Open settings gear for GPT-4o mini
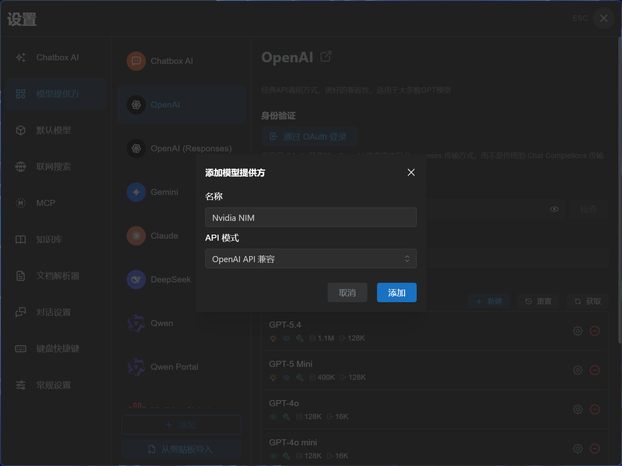The width and height of the screenshot is (622, 466). 577,449
